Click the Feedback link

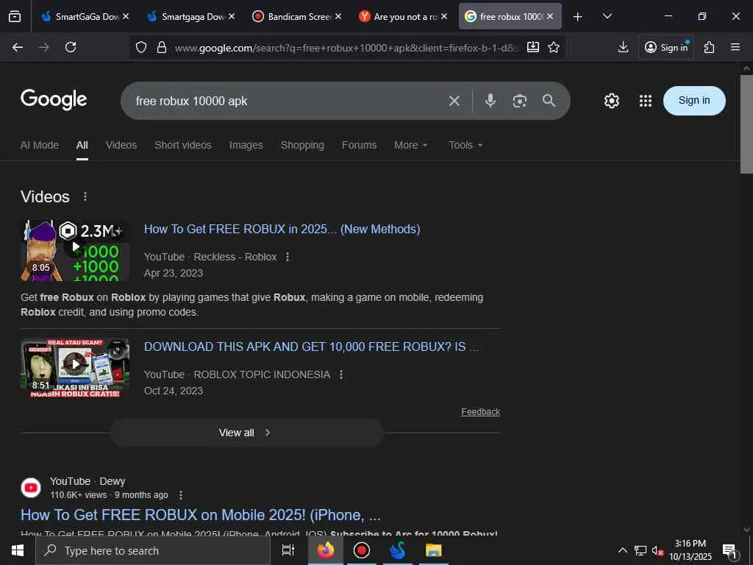click(x=480, y=412)
